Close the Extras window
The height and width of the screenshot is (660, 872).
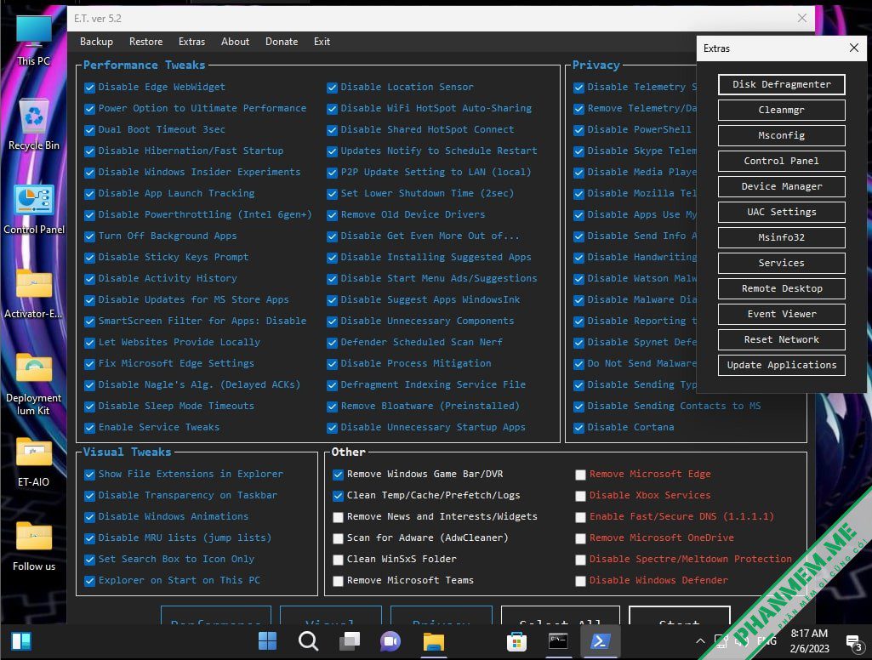[x=853, y=48]
